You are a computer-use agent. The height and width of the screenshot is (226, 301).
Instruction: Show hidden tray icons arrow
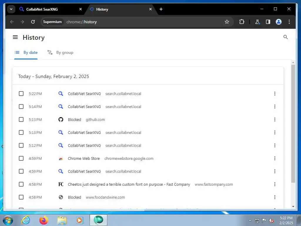250,220
